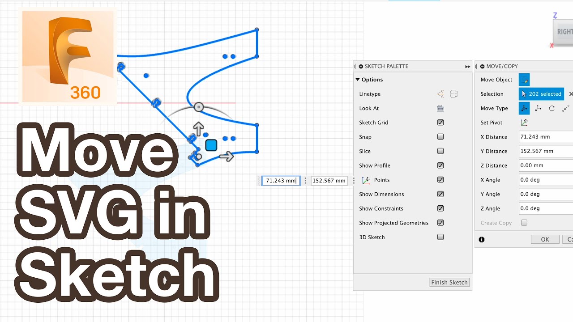Uncheck Show Projected Geometries checkbox
Screen dimensions: 573x322
click(440, 223)
